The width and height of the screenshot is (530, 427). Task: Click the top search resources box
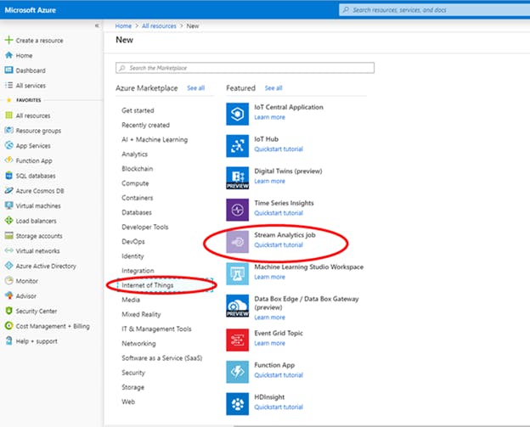pyautogui.click(x=434, y=10)
